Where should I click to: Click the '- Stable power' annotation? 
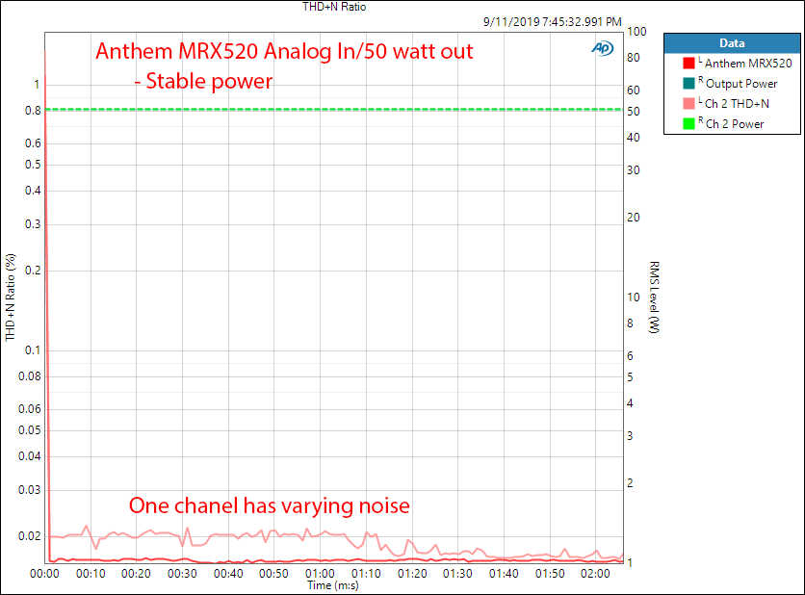click(203, 81)
